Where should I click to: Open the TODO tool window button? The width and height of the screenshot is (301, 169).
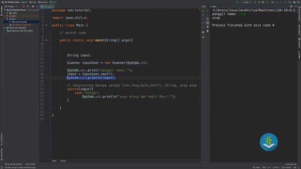pyautogui.click(x=31, y=164)
